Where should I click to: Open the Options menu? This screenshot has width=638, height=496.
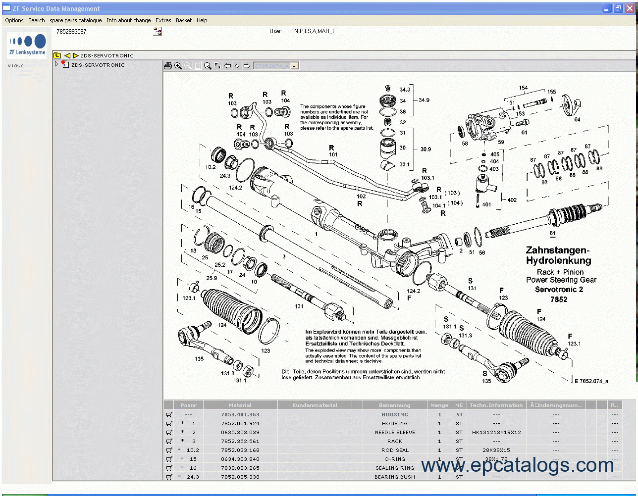tap(14, 20)
